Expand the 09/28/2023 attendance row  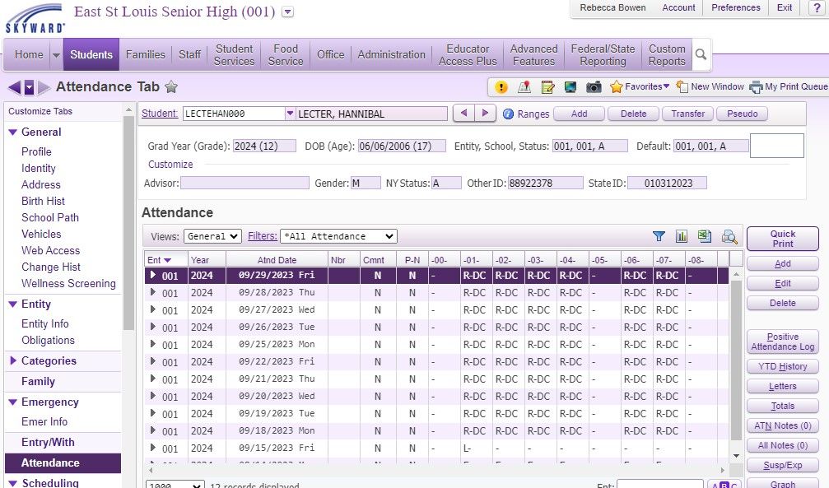(x=153, y=292)
